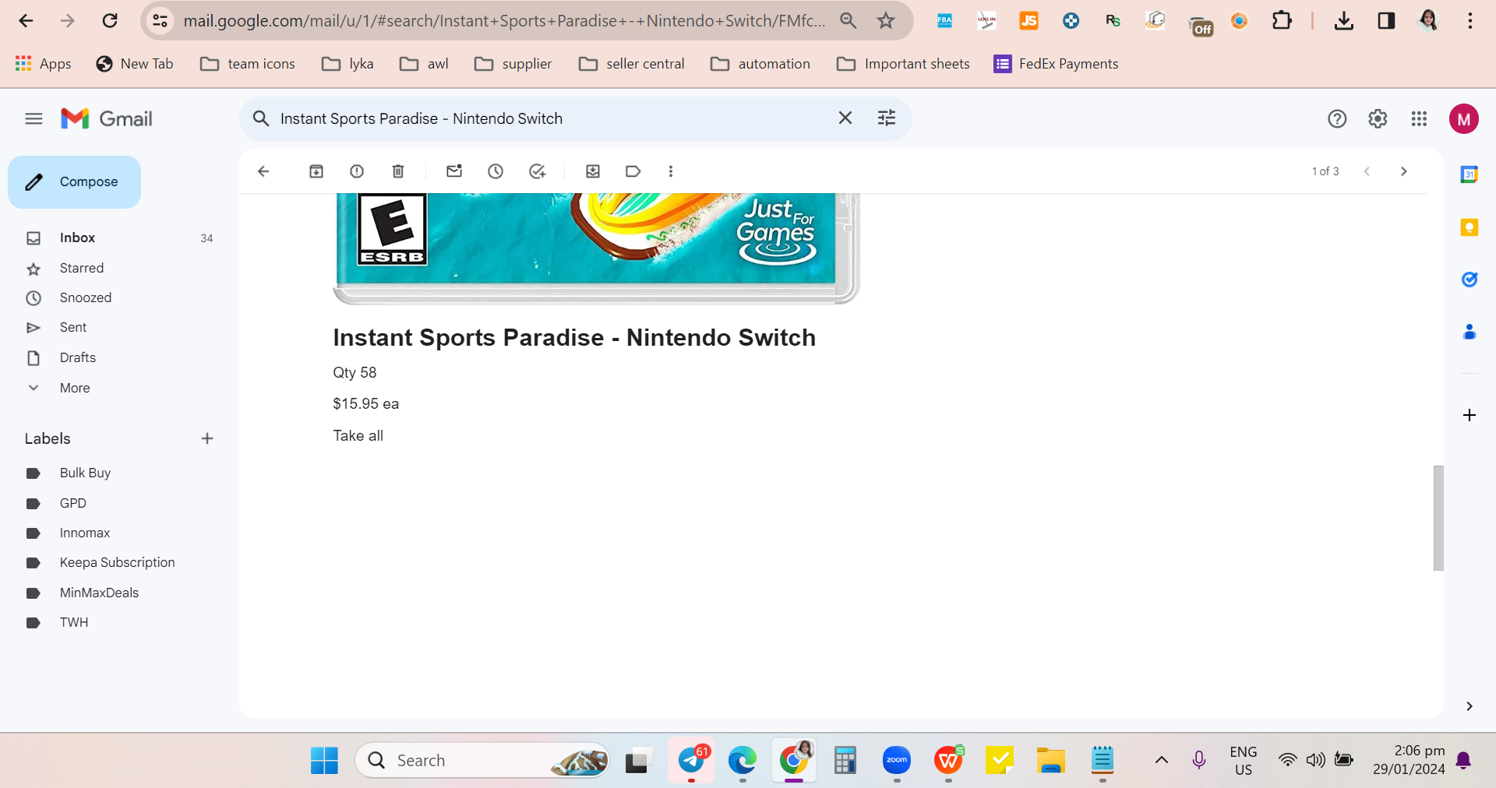Viewport: 1496px width, 788px height.
Task: Open the Google apps grid
Action: coord(1419,119)
